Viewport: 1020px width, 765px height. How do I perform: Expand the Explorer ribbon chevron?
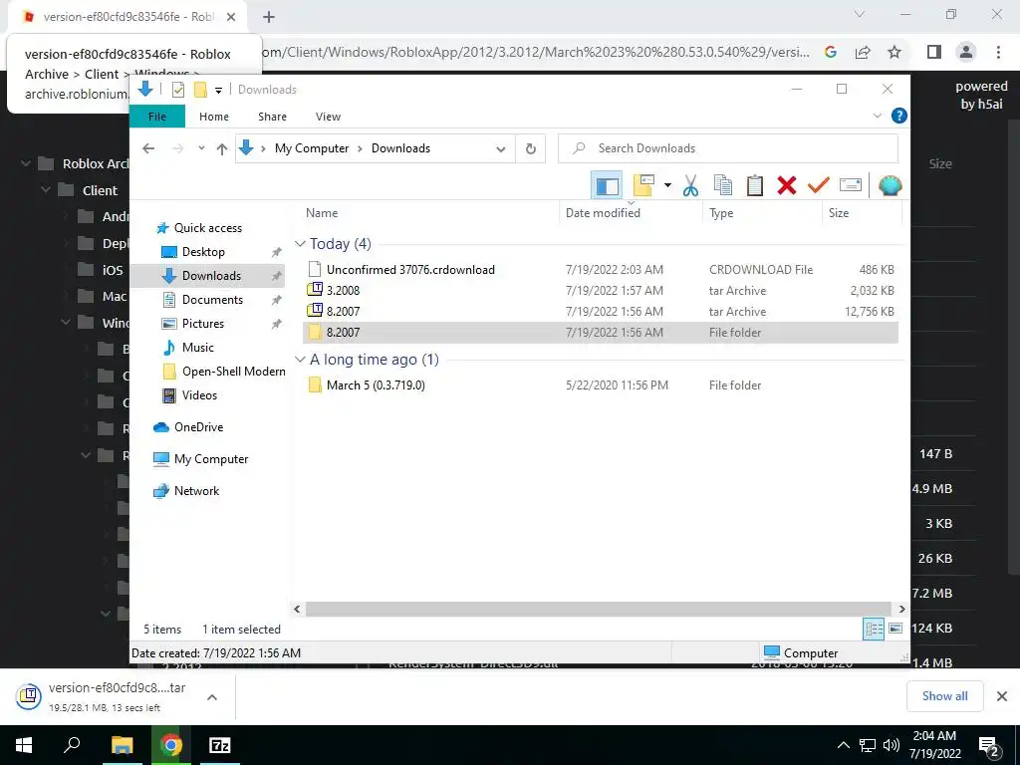877,116
